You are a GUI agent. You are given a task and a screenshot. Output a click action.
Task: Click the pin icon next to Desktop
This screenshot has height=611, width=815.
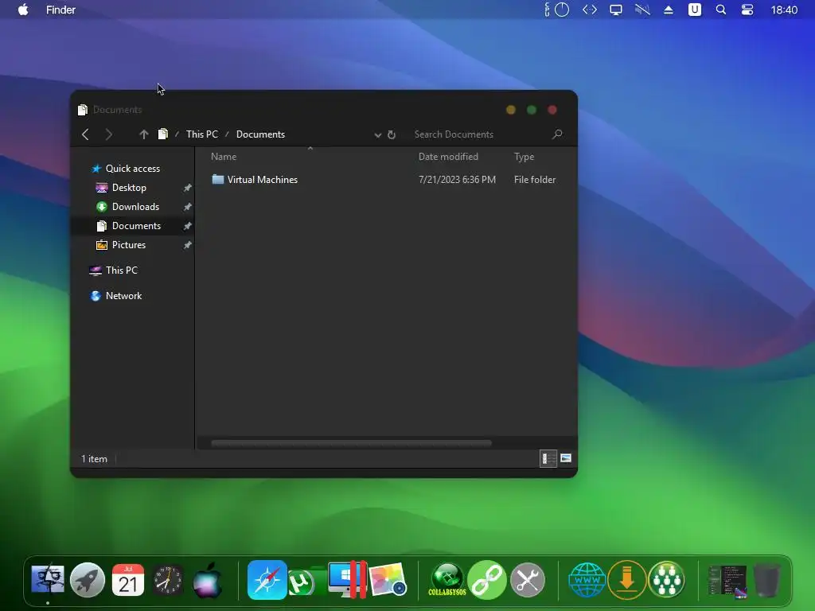click(188, 188)
